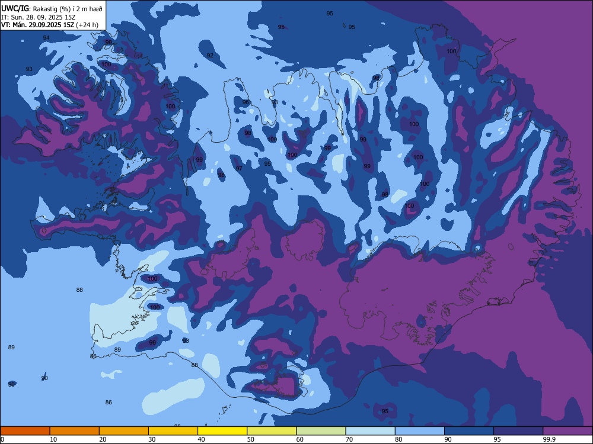Click the legend tick label '40'

201,439
